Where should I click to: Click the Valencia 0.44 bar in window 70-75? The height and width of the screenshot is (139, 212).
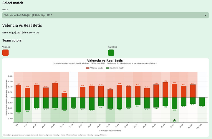click(x=147, y=93)
